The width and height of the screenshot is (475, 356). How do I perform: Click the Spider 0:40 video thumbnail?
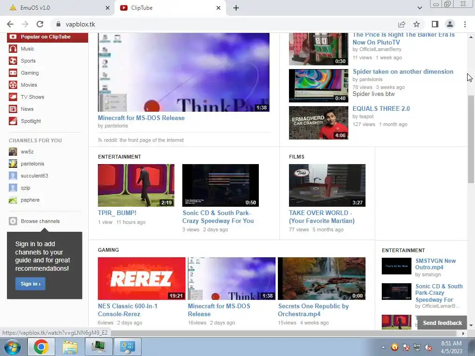(318, 86)
